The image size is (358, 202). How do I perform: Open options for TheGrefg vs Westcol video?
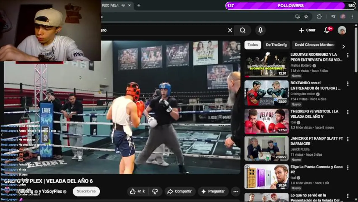pyautogui.click(x=348, y=112)
